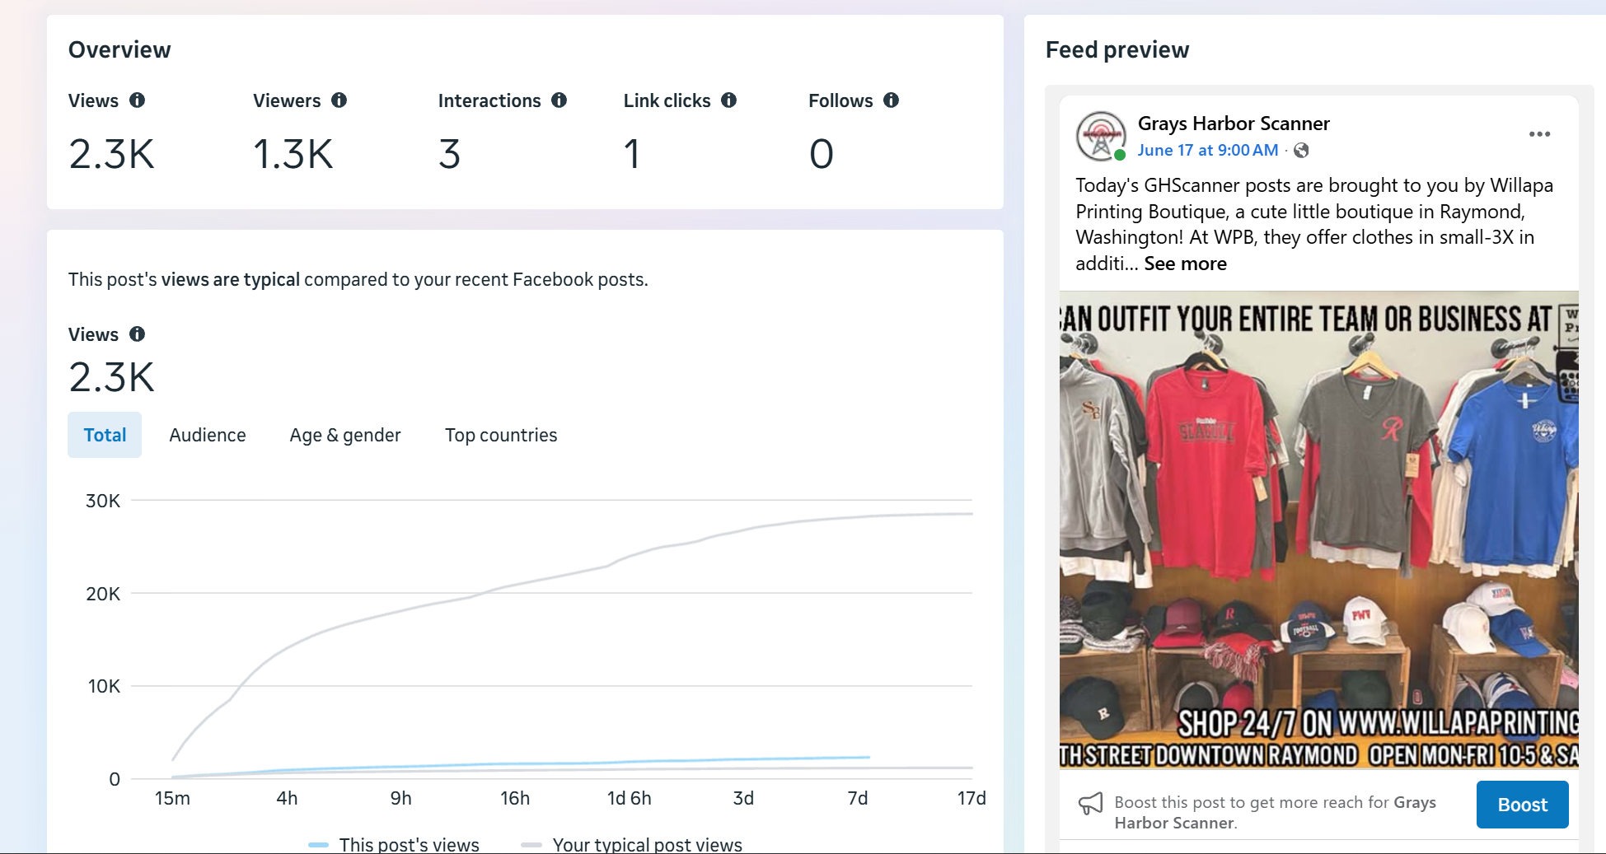
Task: Click the blue Boost button
Action: pos(1522,805)
